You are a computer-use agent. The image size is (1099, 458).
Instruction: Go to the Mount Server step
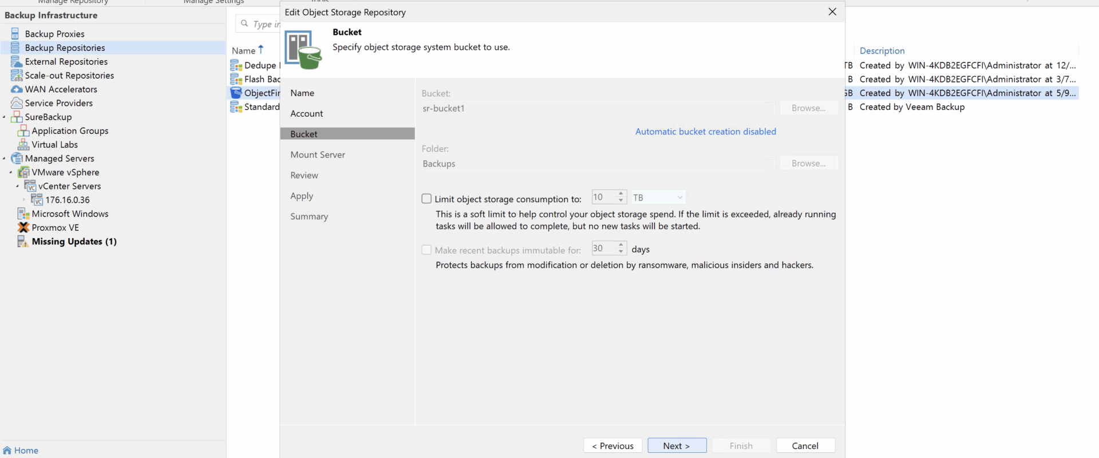point(318,155)
